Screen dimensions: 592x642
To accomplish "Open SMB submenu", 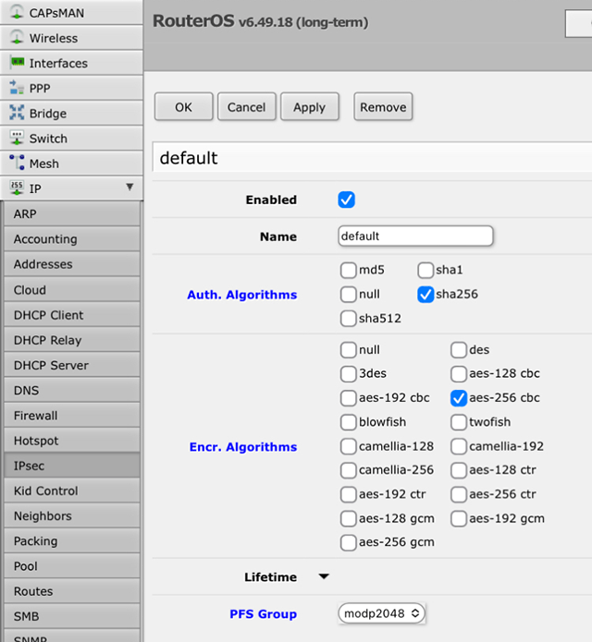I will tap(72, 616).
